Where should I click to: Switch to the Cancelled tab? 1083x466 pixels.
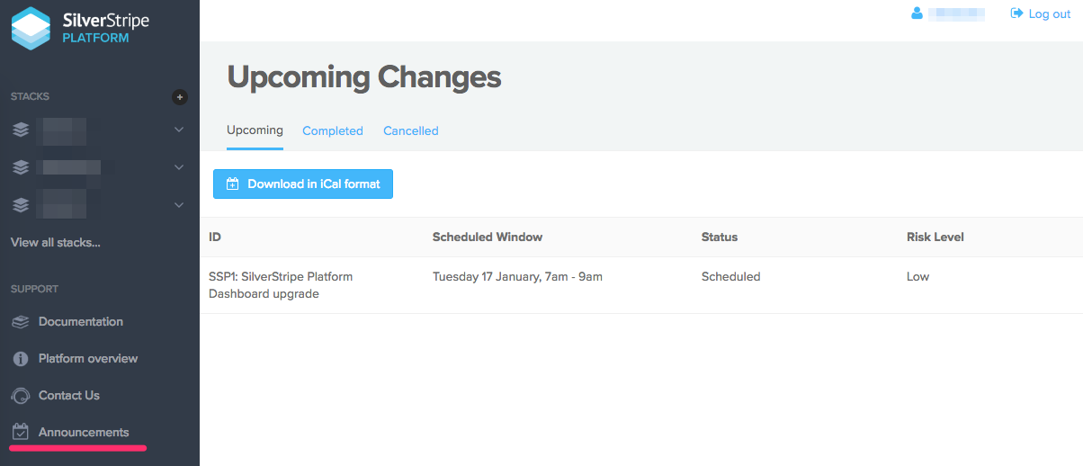click(x=411, y=130)
